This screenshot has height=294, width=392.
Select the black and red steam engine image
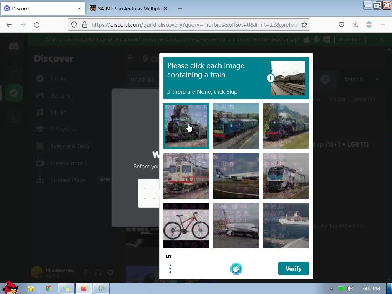286,126
